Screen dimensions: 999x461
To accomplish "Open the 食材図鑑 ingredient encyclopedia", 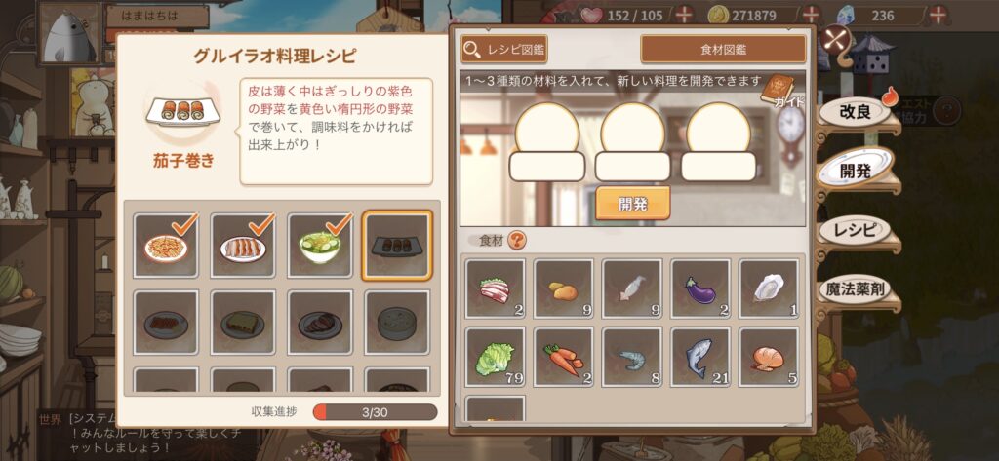I will click(723, 49).
